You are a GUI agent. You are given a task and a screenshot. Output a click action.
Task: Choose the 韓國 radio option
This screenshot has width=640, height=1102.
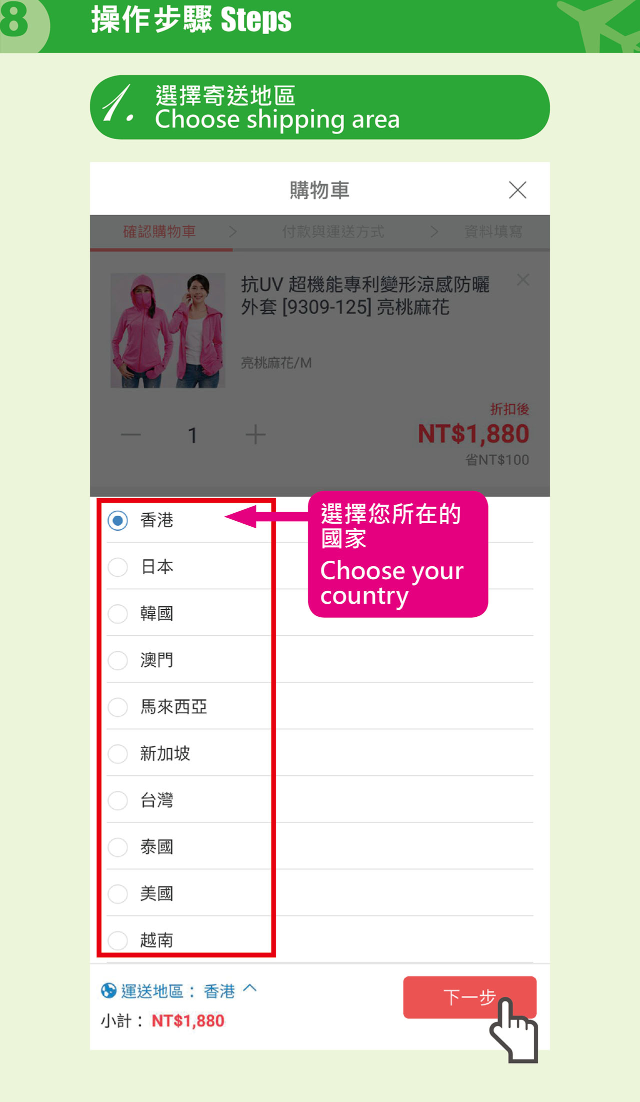(x=118, y=614)
